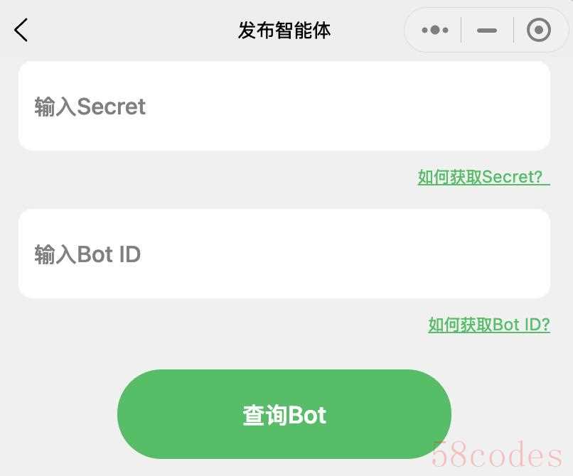The image size is (573, 476).
Task: Submit the Bot query with green button
Action: click(284, 414)
